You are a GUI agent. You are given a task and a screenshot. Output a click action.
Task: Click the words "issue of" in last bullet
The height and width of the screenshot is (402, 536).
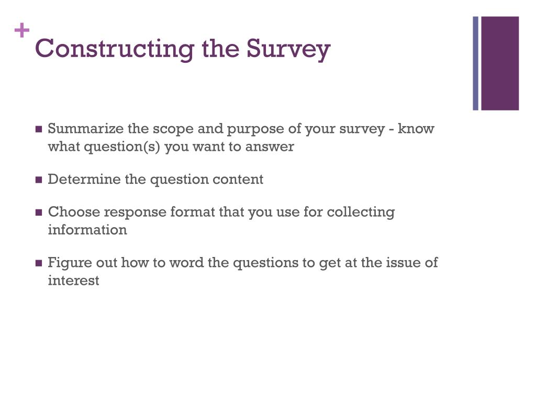413,262
